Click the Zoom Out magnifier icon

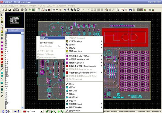coord(72,10)
